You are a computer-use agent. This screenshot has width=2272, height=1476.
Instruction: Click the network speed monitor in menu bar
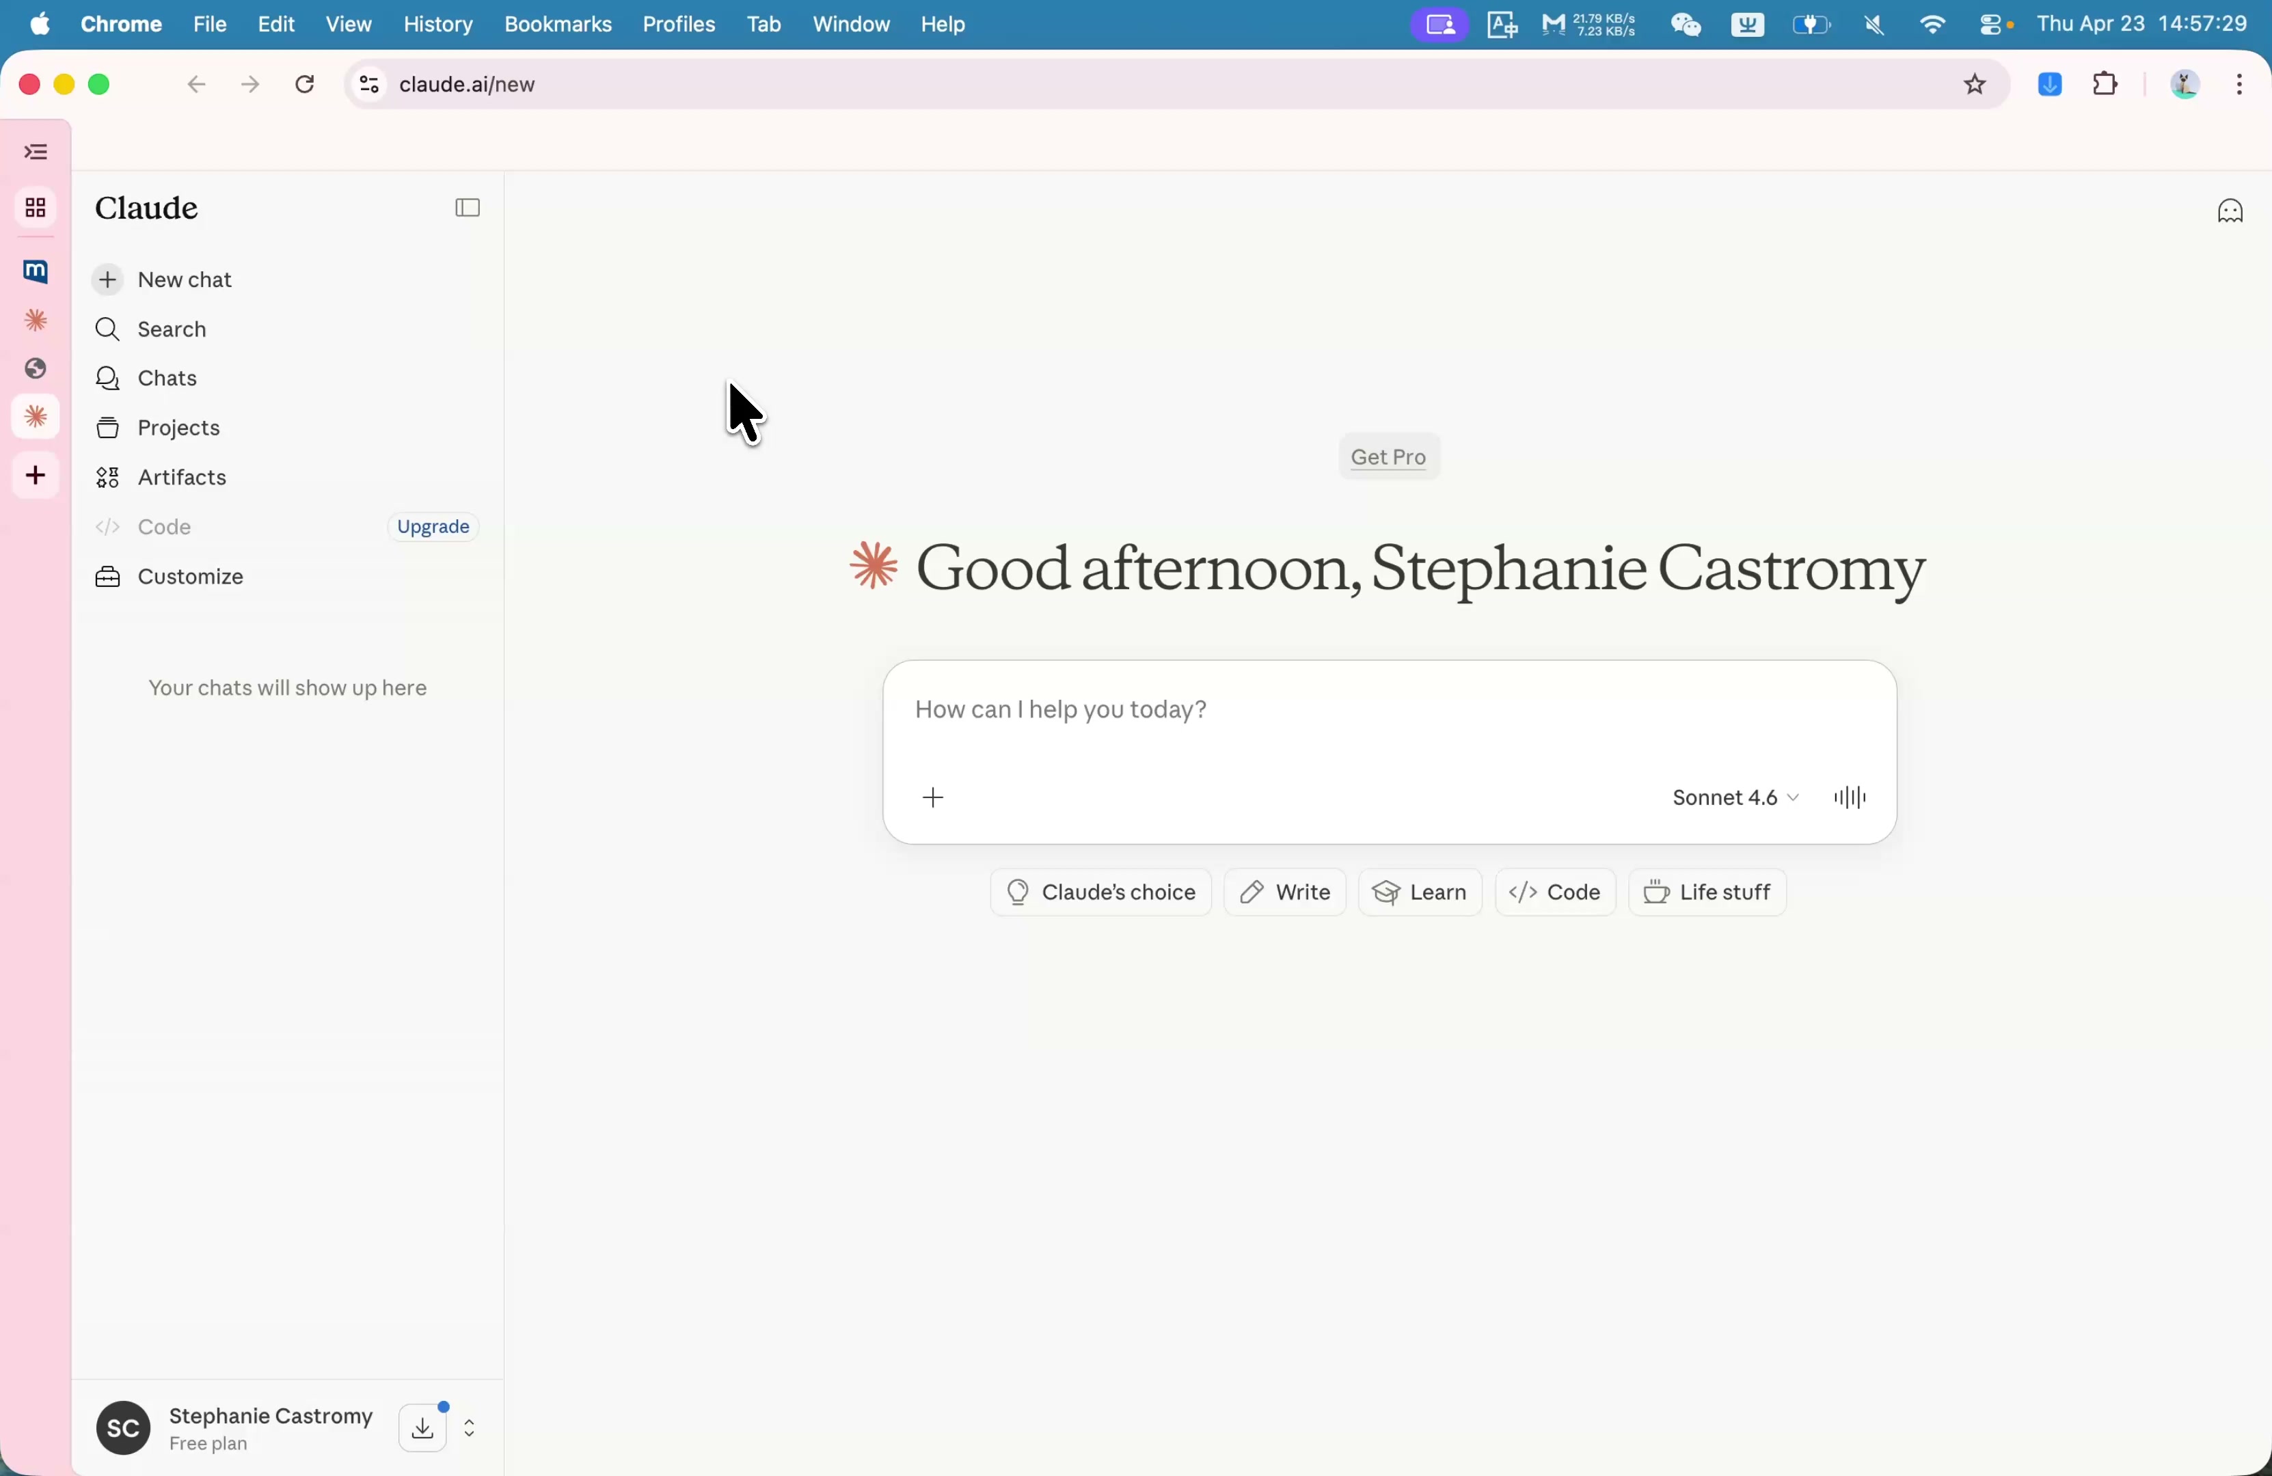tap(1589, 24)
